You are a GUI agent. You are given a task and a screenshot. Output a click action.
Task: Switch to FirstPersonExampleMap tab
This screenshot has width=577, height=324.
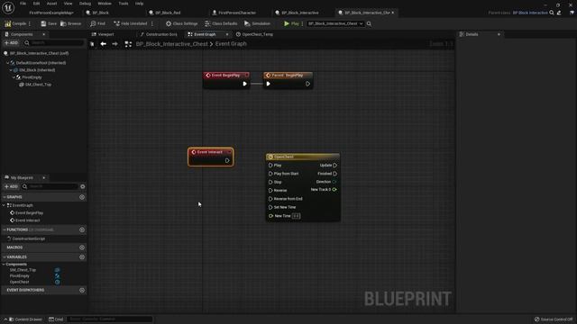[x=51, y=13]
